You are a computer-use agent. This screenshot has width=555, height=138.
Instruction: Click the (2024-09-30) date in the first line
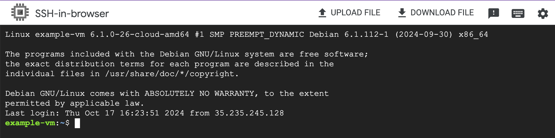pyautogui.click(x=424, y=34)
